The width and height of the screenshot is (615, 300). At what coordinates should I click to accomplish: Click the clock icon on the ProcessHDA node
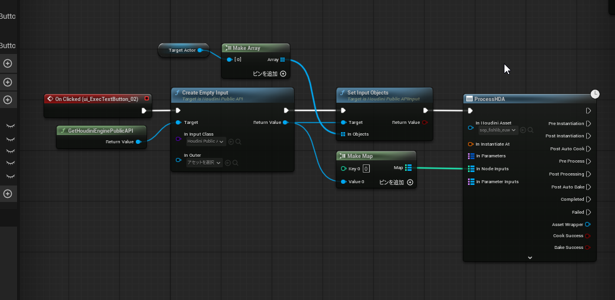595,94
